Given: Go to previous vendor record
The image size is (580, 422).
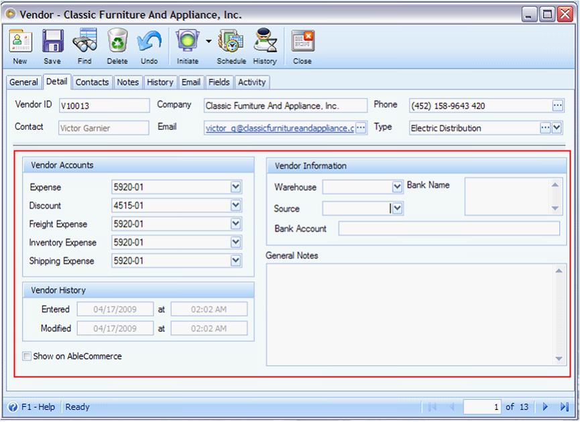Looking at the screenshot, I should click(x=452, y=407).
